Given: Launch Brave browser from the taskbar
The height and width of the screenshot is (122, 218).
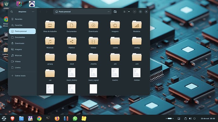Looking at the screenshot, I should coord(12,119).
